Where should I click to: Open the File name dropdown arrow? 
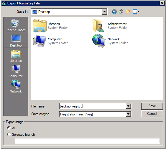coord(128,106)
